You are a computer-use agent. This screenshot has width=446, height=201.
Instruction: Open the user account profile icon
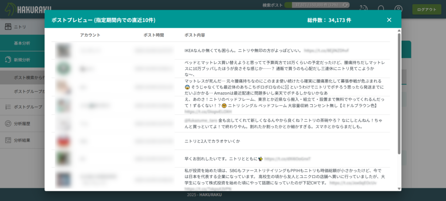coord(399,9)
